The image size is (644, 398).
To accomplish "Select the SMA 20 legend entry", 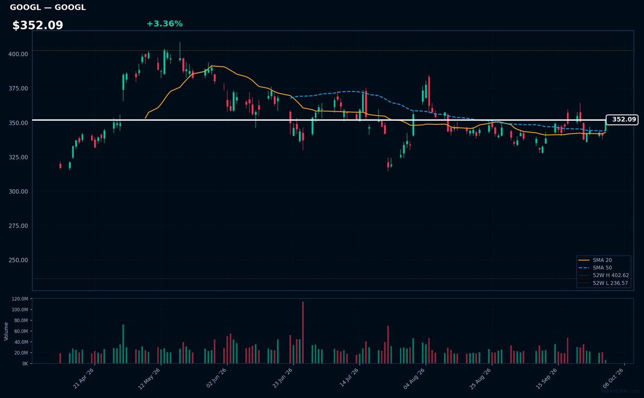I will (602, 260).
